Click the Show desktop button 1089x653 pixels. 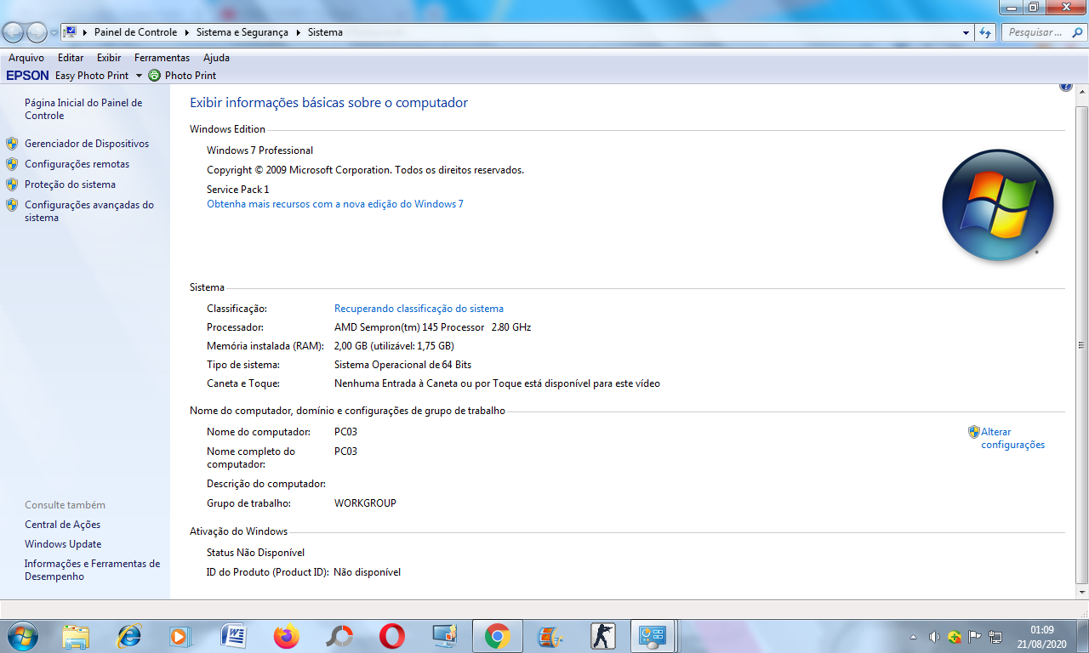pos(1082,636)
